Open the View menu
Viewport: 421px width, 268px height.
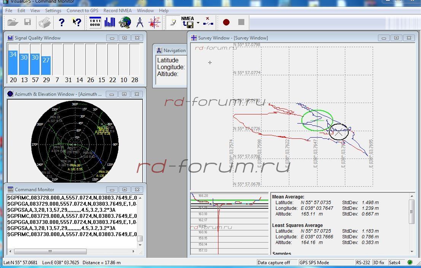[x=35, y=11]
